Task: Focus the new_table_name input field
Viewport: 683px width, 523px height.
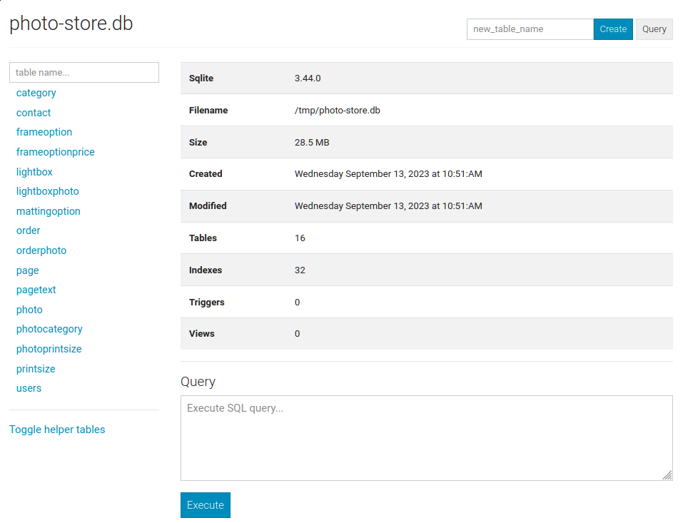Action: [530, 29]
